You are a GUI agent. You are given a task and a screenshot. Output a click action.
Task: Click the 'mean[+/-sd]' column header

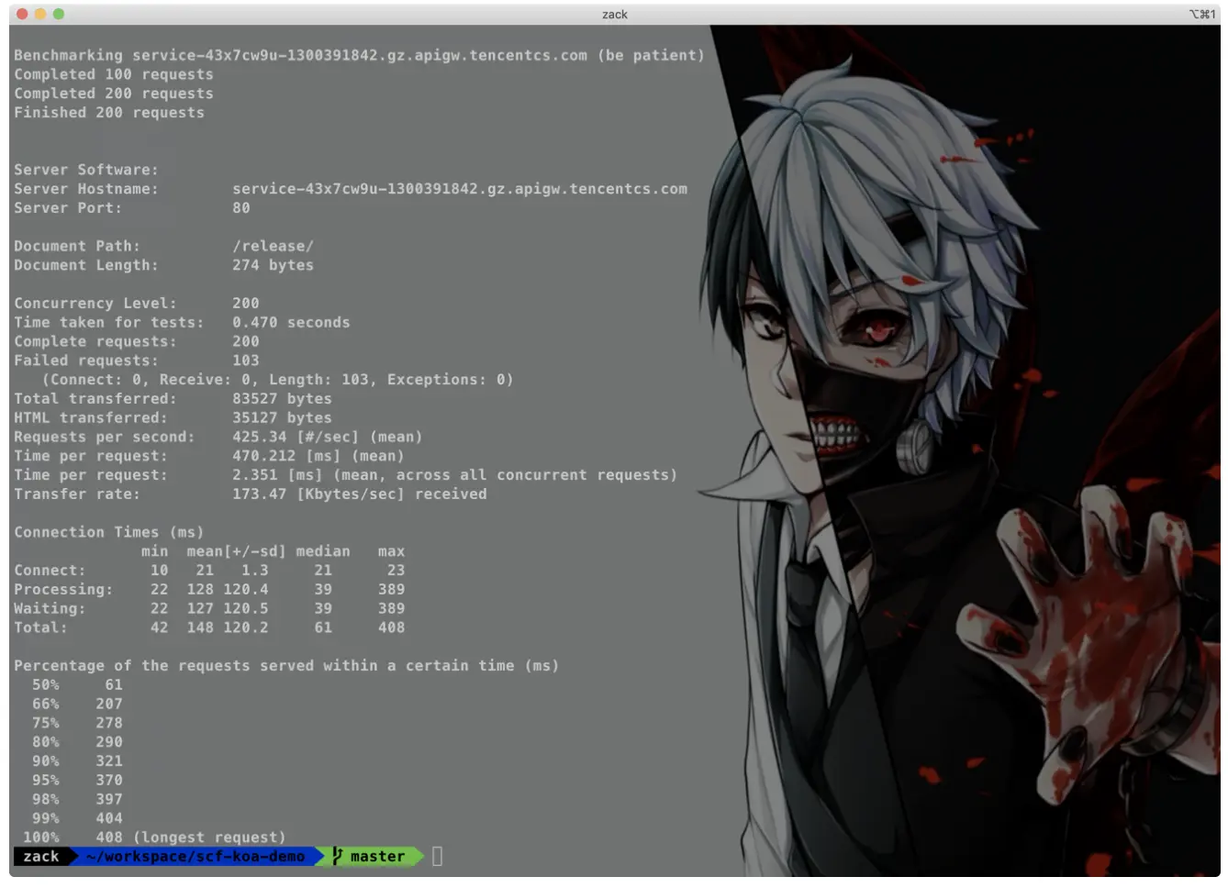pyautogui.click(x=237, y=551)
